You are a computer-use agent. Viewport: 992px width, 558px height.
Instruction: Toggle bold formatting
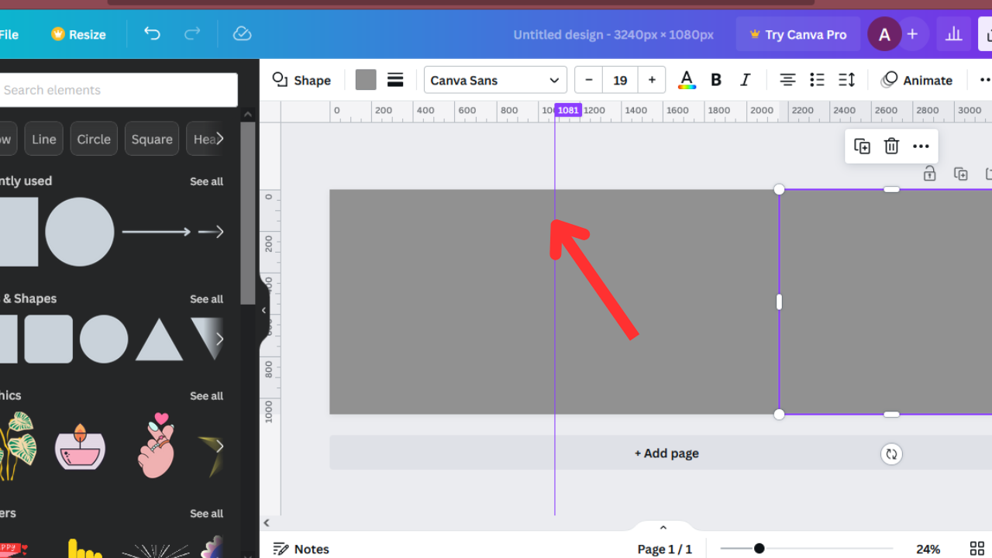tap(716, 80)
